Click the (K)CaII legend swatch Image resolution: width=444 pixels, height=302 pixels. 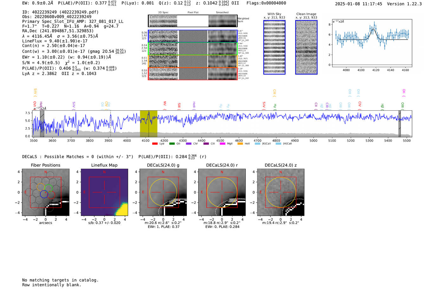tap(258, 144)
